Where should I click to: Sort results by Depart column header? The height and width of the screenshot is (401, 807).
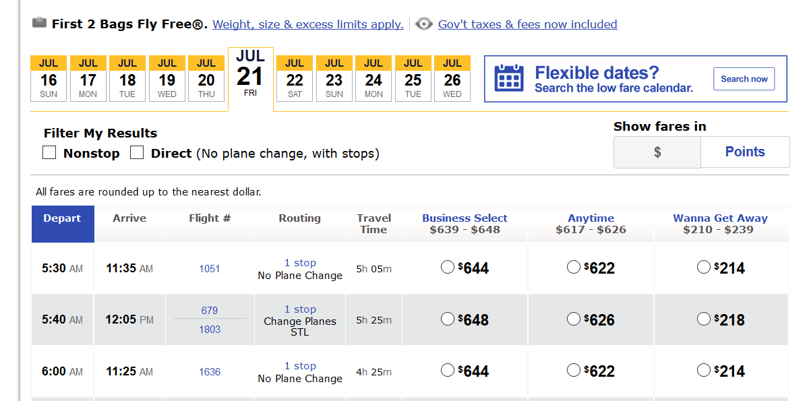click(62, 218)
